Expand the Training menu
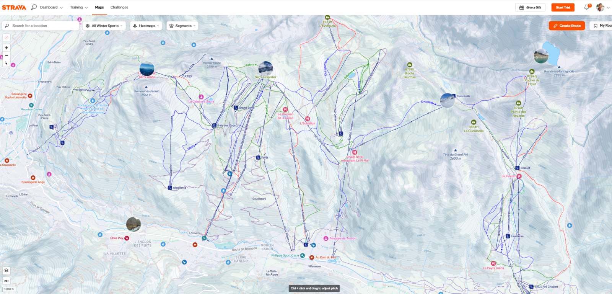 (x=78, y=7)
